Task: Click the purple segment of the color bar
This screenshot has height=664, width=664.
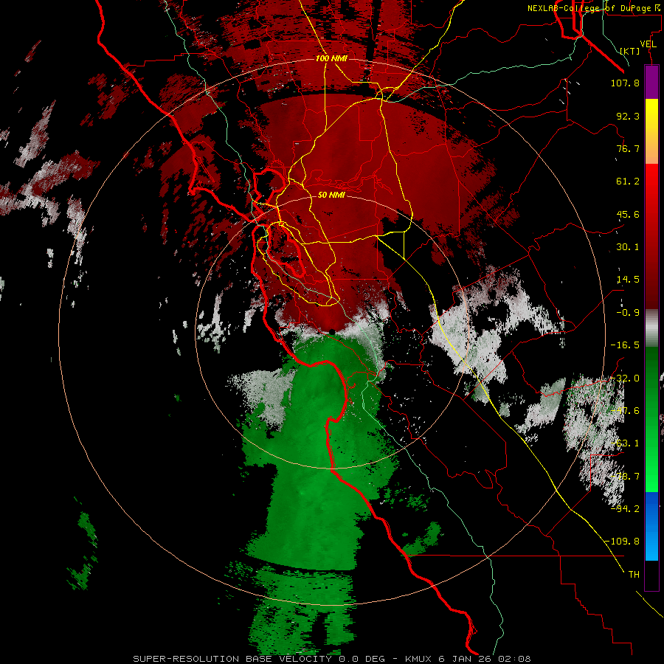Action: [651, 82]
